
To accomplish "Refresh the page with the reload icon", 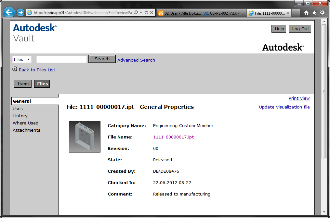I will click(146, 13).
